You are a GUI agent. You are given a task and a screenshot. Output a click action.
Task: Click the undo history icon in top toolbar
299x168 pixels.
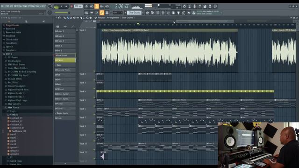tap(184, 6)
